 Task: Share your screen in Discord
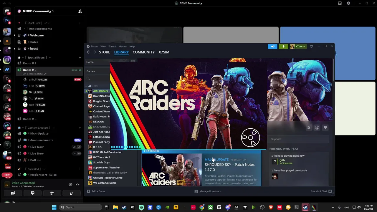tap(32, 193)
